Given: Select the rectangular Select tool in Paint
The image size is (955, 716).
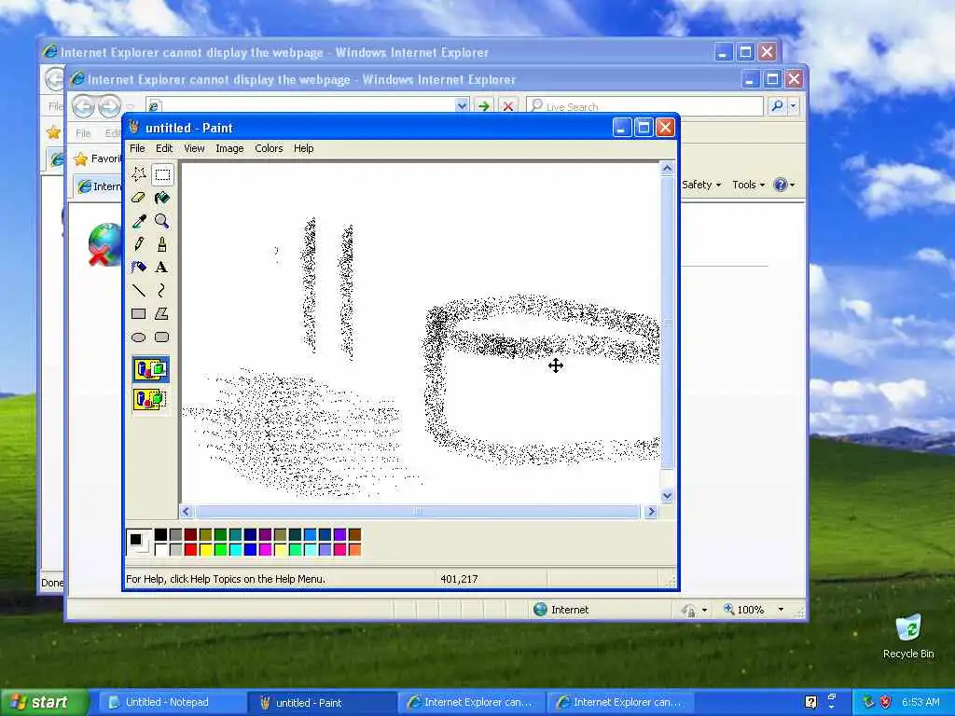Looking at the screenshot, I should click(x=162, y=174).
